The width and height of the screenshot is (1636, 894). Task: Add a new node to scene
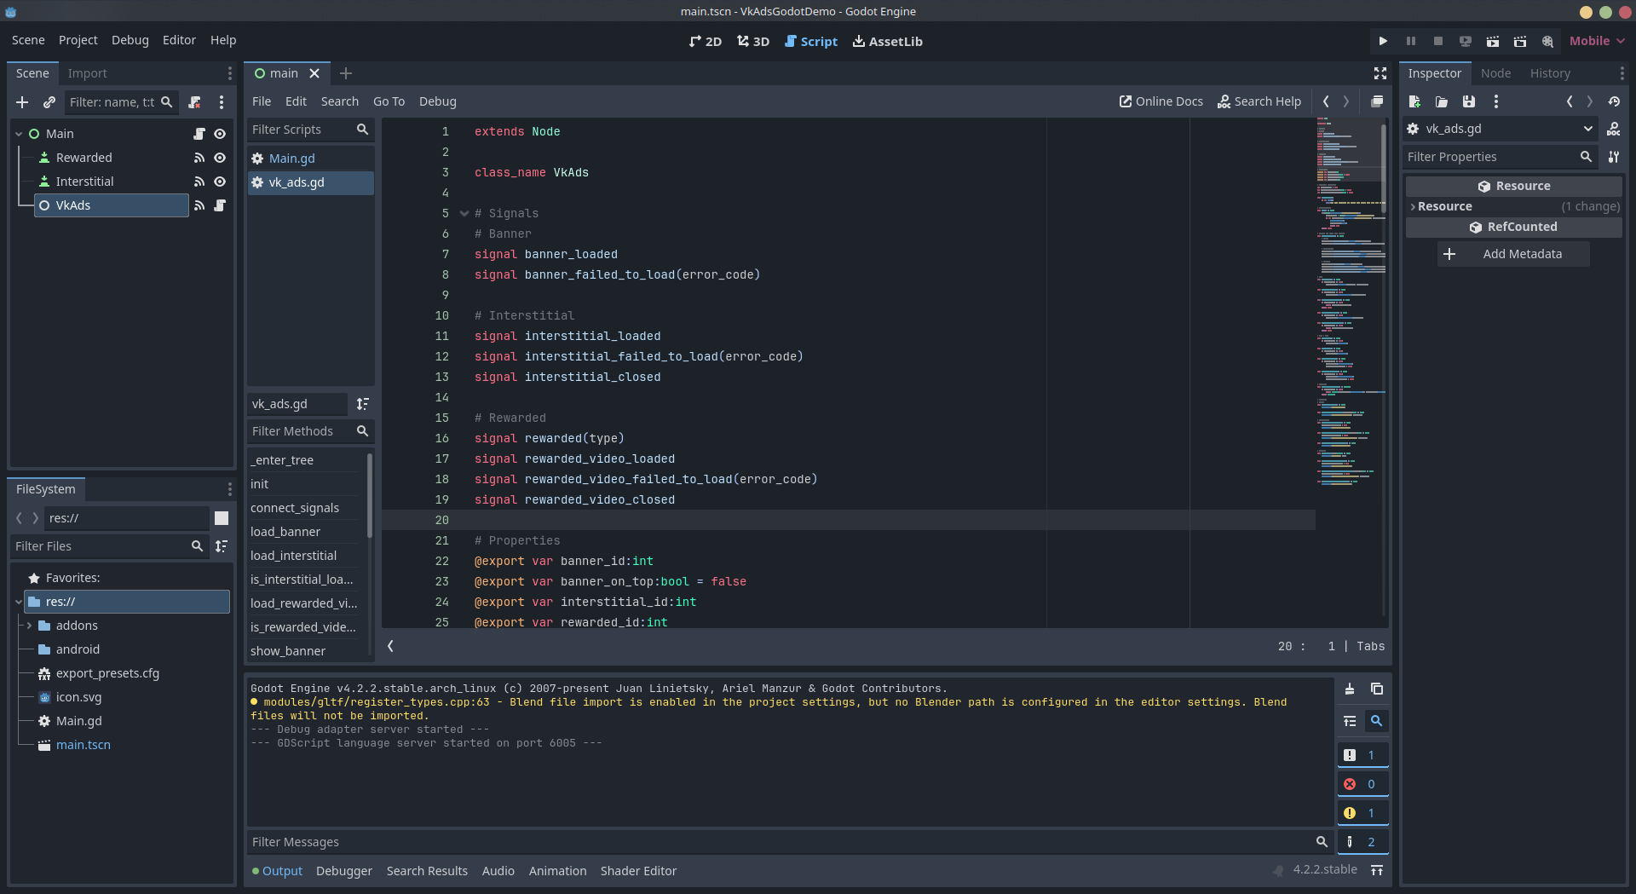[22, 102]
